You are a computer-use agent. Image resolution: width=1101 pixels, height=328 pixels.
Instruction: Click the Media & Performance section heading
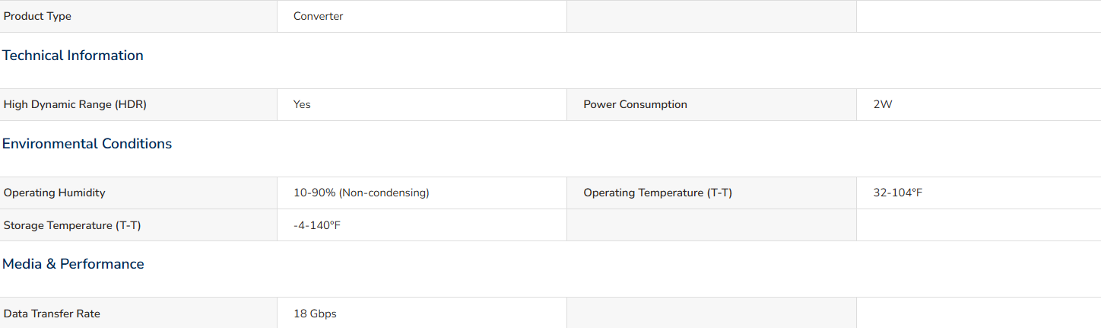[x=73, y=264]
